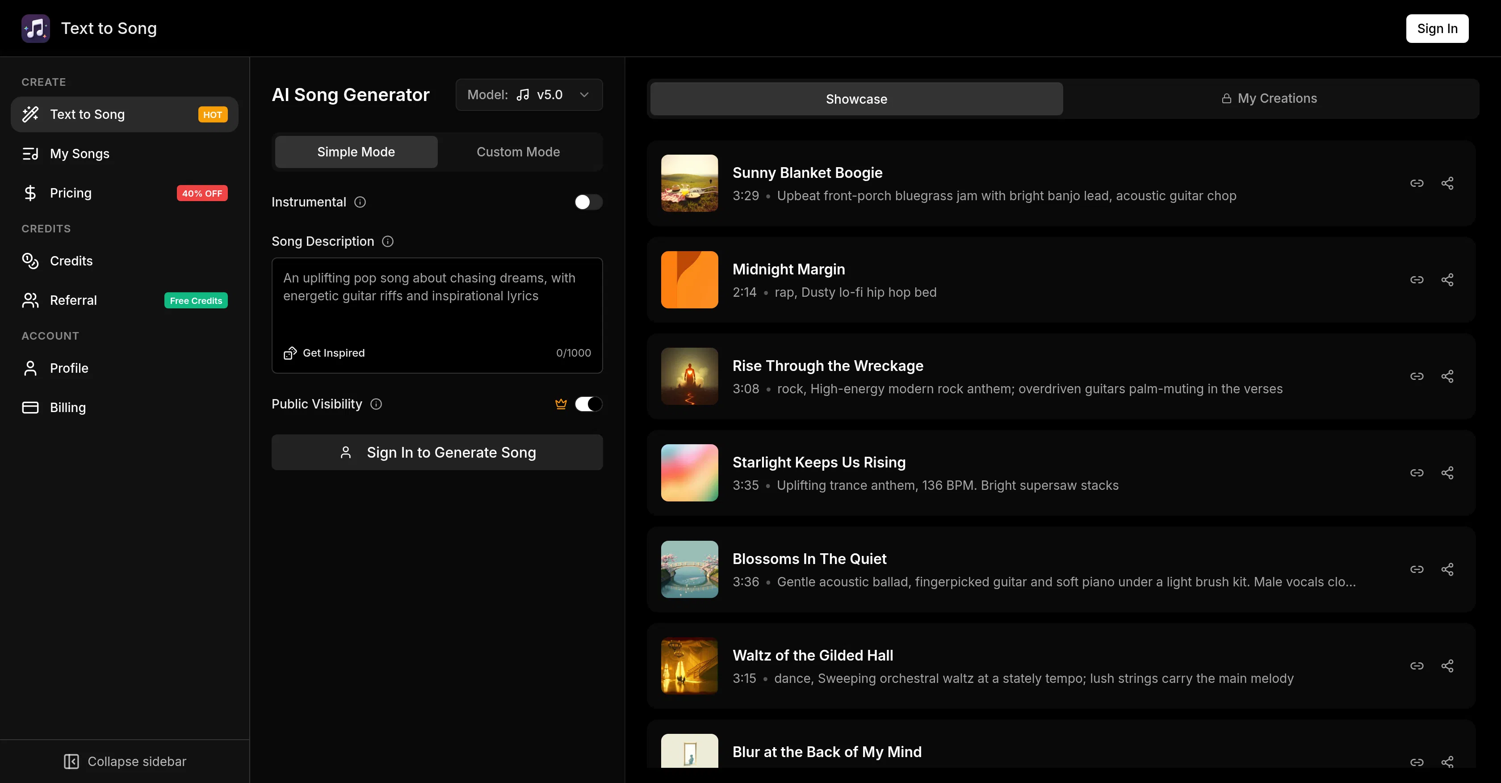Image resolution: width=1501 pixels, height=783 pixels.
Task: Turn off the Public Visibility switch
Action: [x=588, y=404]
